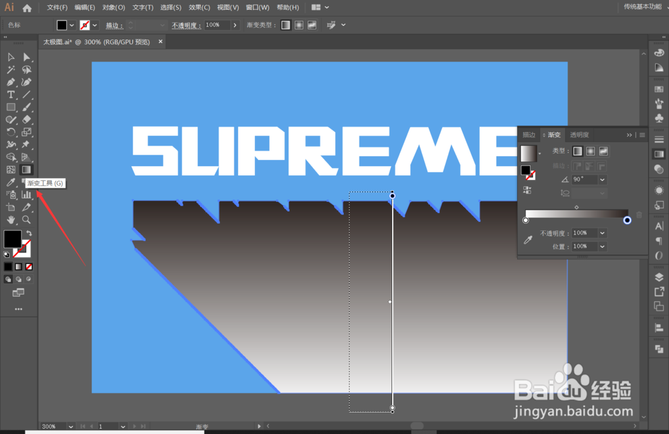Open the 对象(O) menu
The height and width of the screenshot is (434, 669).
pos(114,7)
